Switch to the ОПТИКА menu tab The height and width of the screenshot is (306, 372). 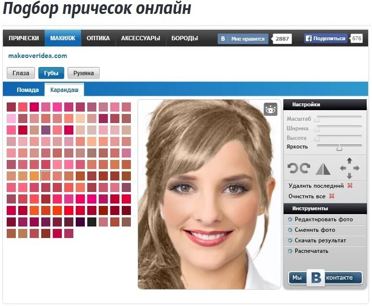click(x=98, y=38)
